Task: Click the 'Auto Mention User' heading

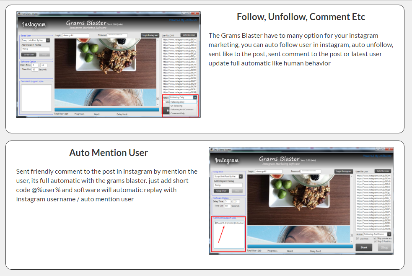Action: [x=109, y=153]
